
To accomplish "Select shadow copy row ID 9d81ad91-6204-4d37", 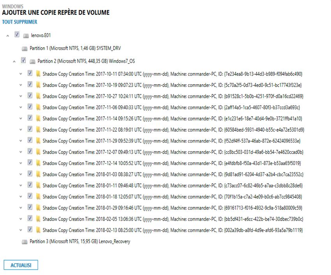I will point(173,174).
